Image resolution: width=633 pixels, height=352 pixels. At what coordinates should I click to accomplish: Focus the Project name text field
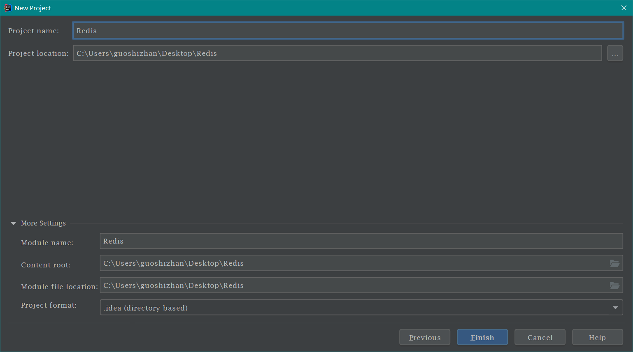point(347,31)
